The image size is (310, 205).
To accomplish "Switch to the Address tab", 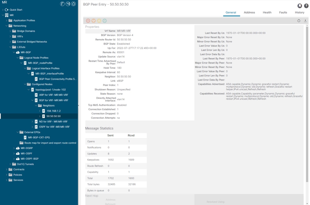I will [249, 12].
